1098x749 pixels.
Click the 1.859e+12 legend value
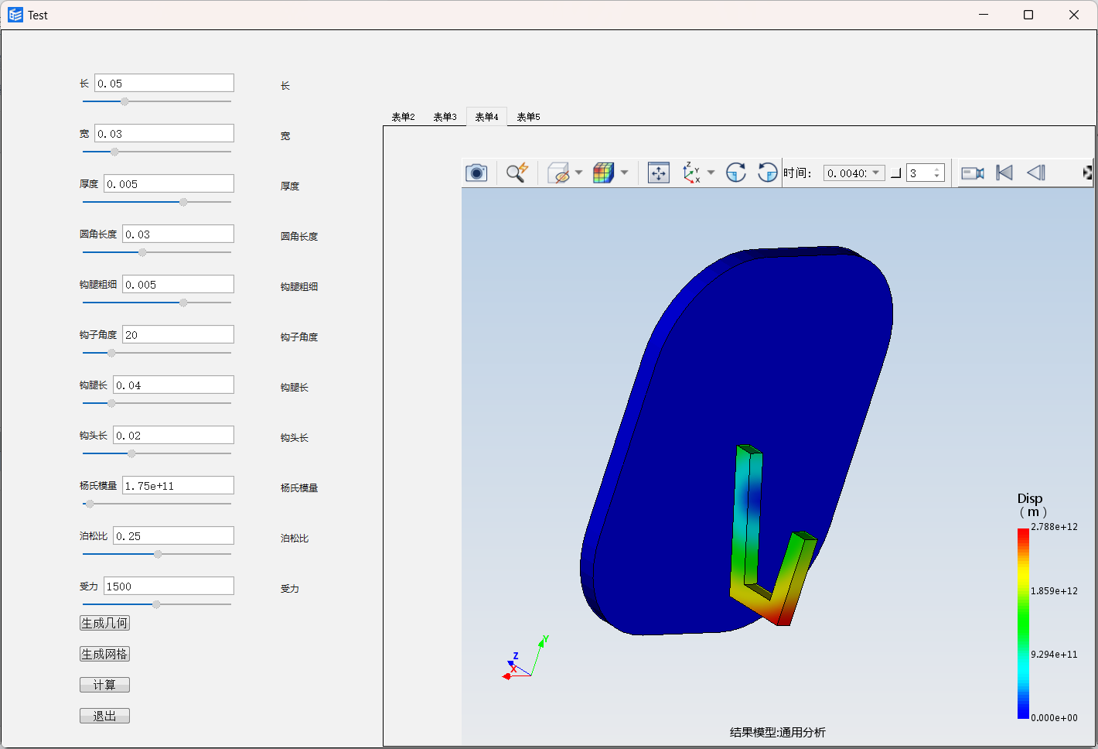1054,591
